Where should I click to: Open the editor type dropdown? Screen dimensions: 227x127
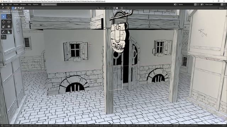click(x=3, y=8)
